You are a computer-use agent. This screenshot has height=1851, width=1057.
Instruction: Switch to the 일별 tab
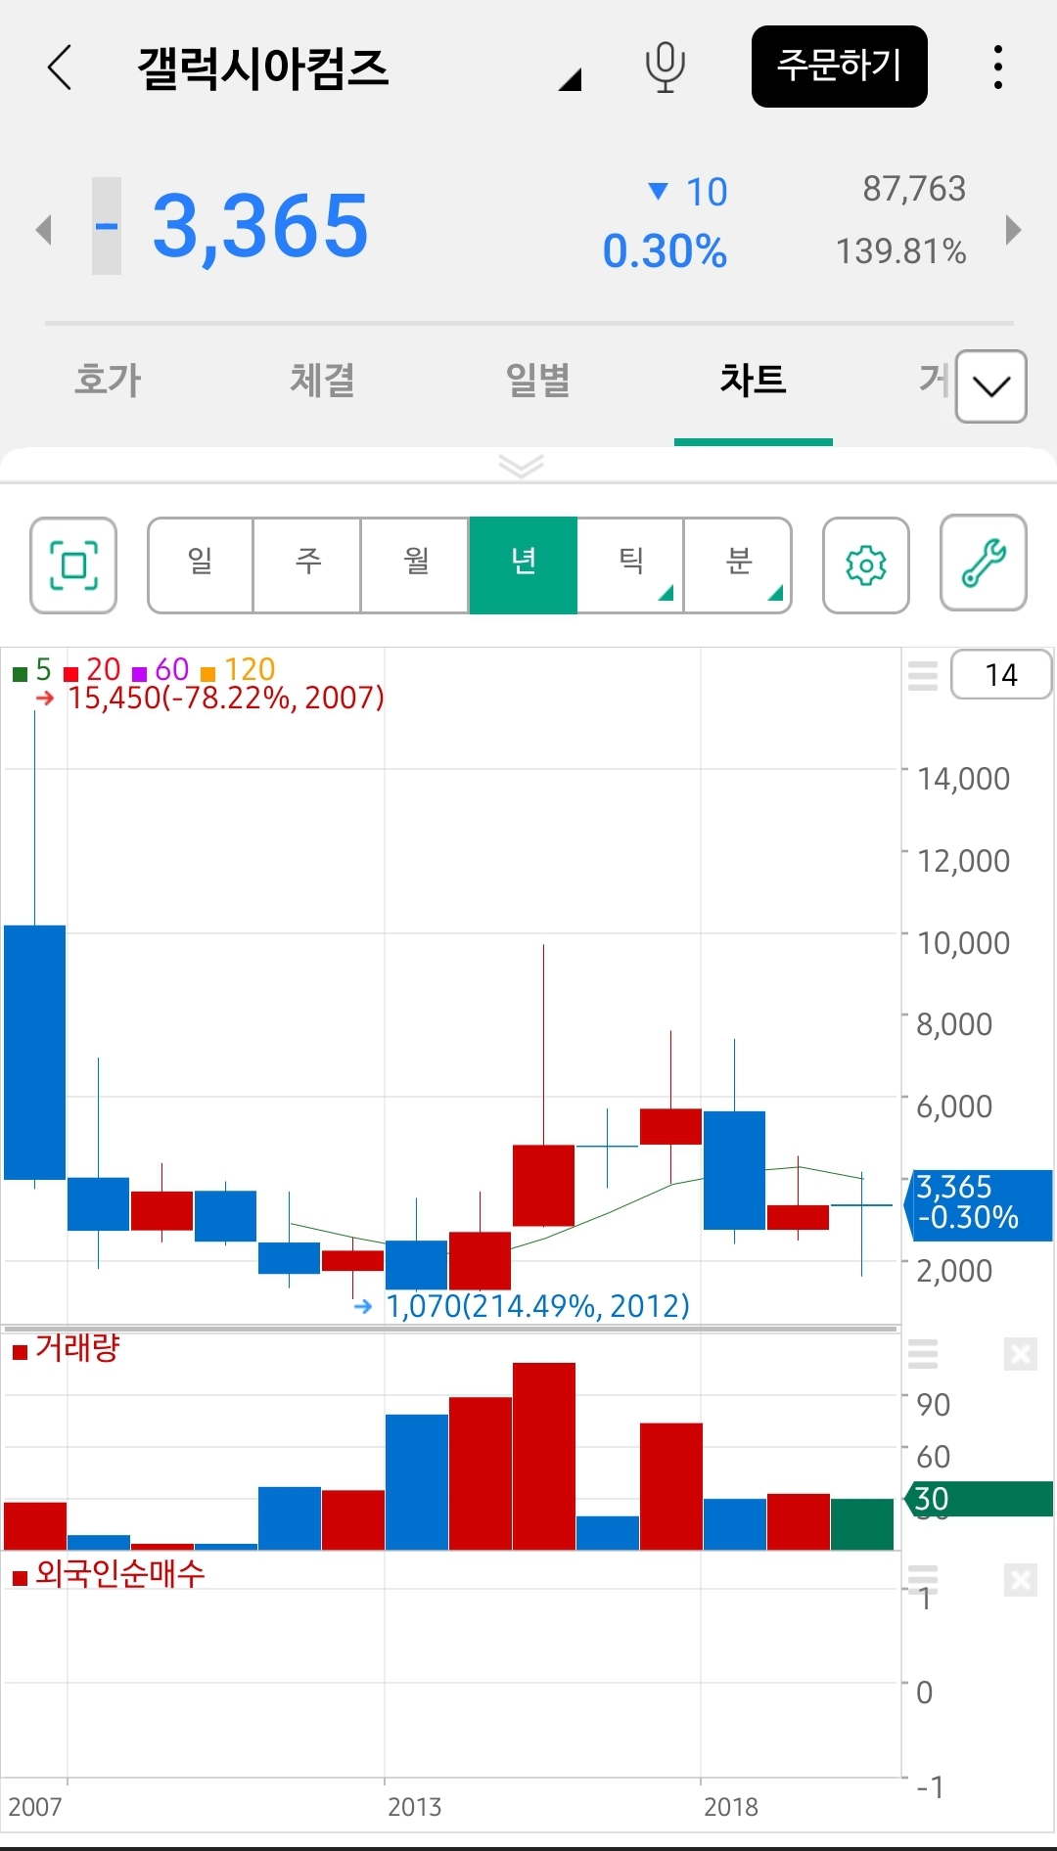coord(537,380)
